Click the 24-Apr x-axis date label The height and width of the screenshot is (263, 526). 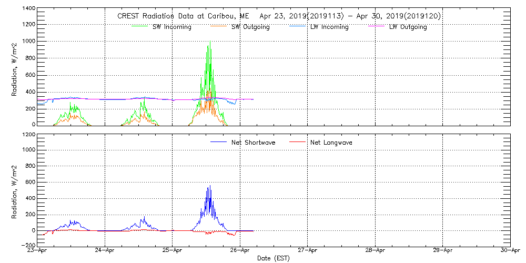(105, 251)
